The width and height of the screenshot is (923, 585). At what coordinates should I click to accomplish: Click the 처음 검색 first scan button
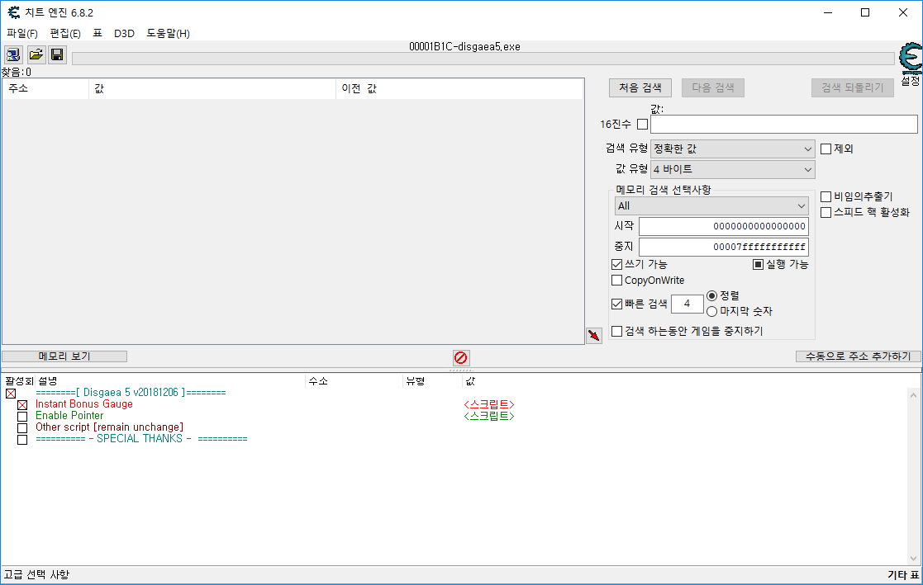(x=640, y=87)
